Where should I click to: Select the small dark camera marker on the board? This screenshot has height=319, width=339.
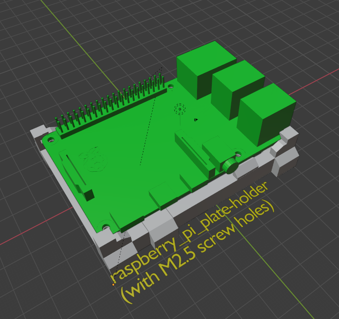(196, 120)
